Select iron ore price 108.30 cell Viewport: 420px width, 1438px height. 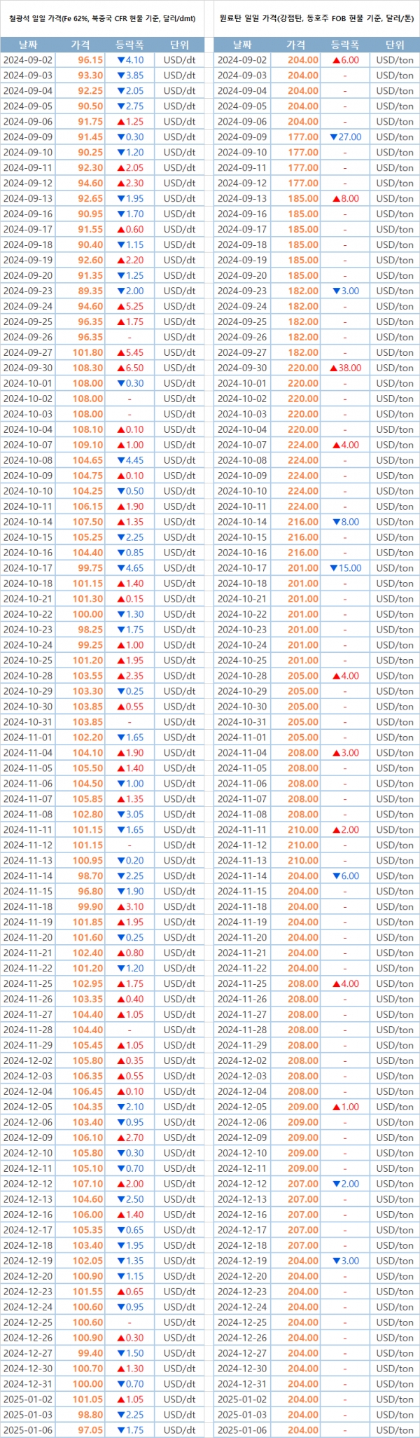click(x=87, y=368)
